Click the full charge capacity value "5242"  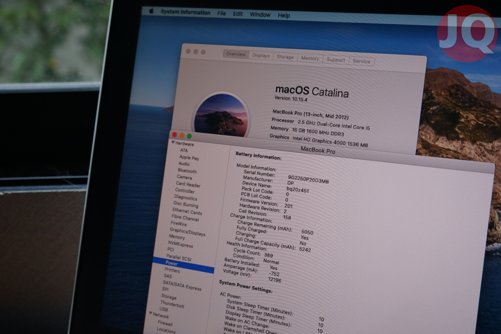point(305,249)
